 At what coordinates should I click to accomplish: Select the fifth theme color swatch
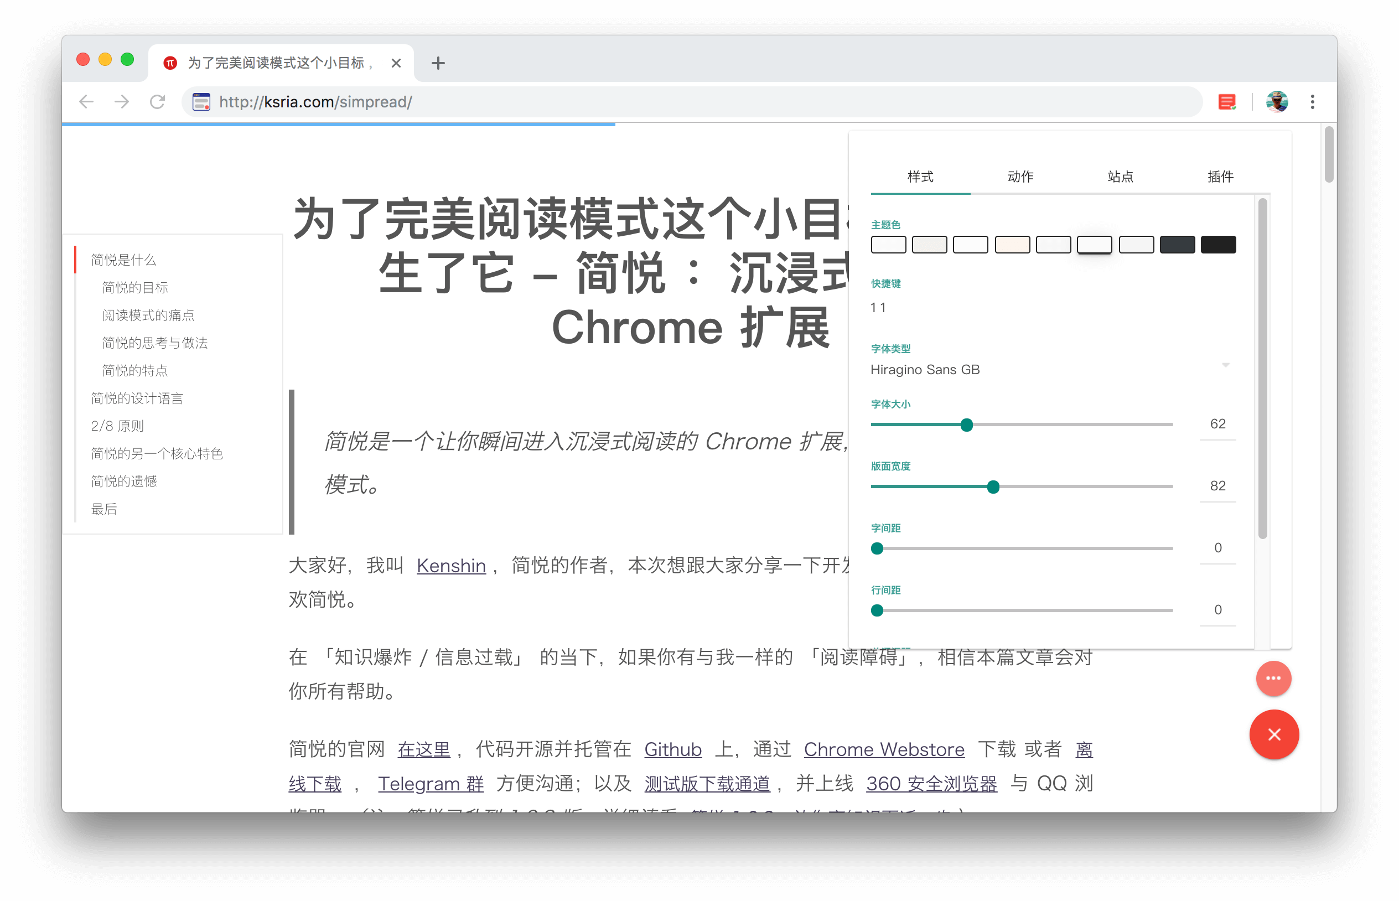[x=1053, y=245]
